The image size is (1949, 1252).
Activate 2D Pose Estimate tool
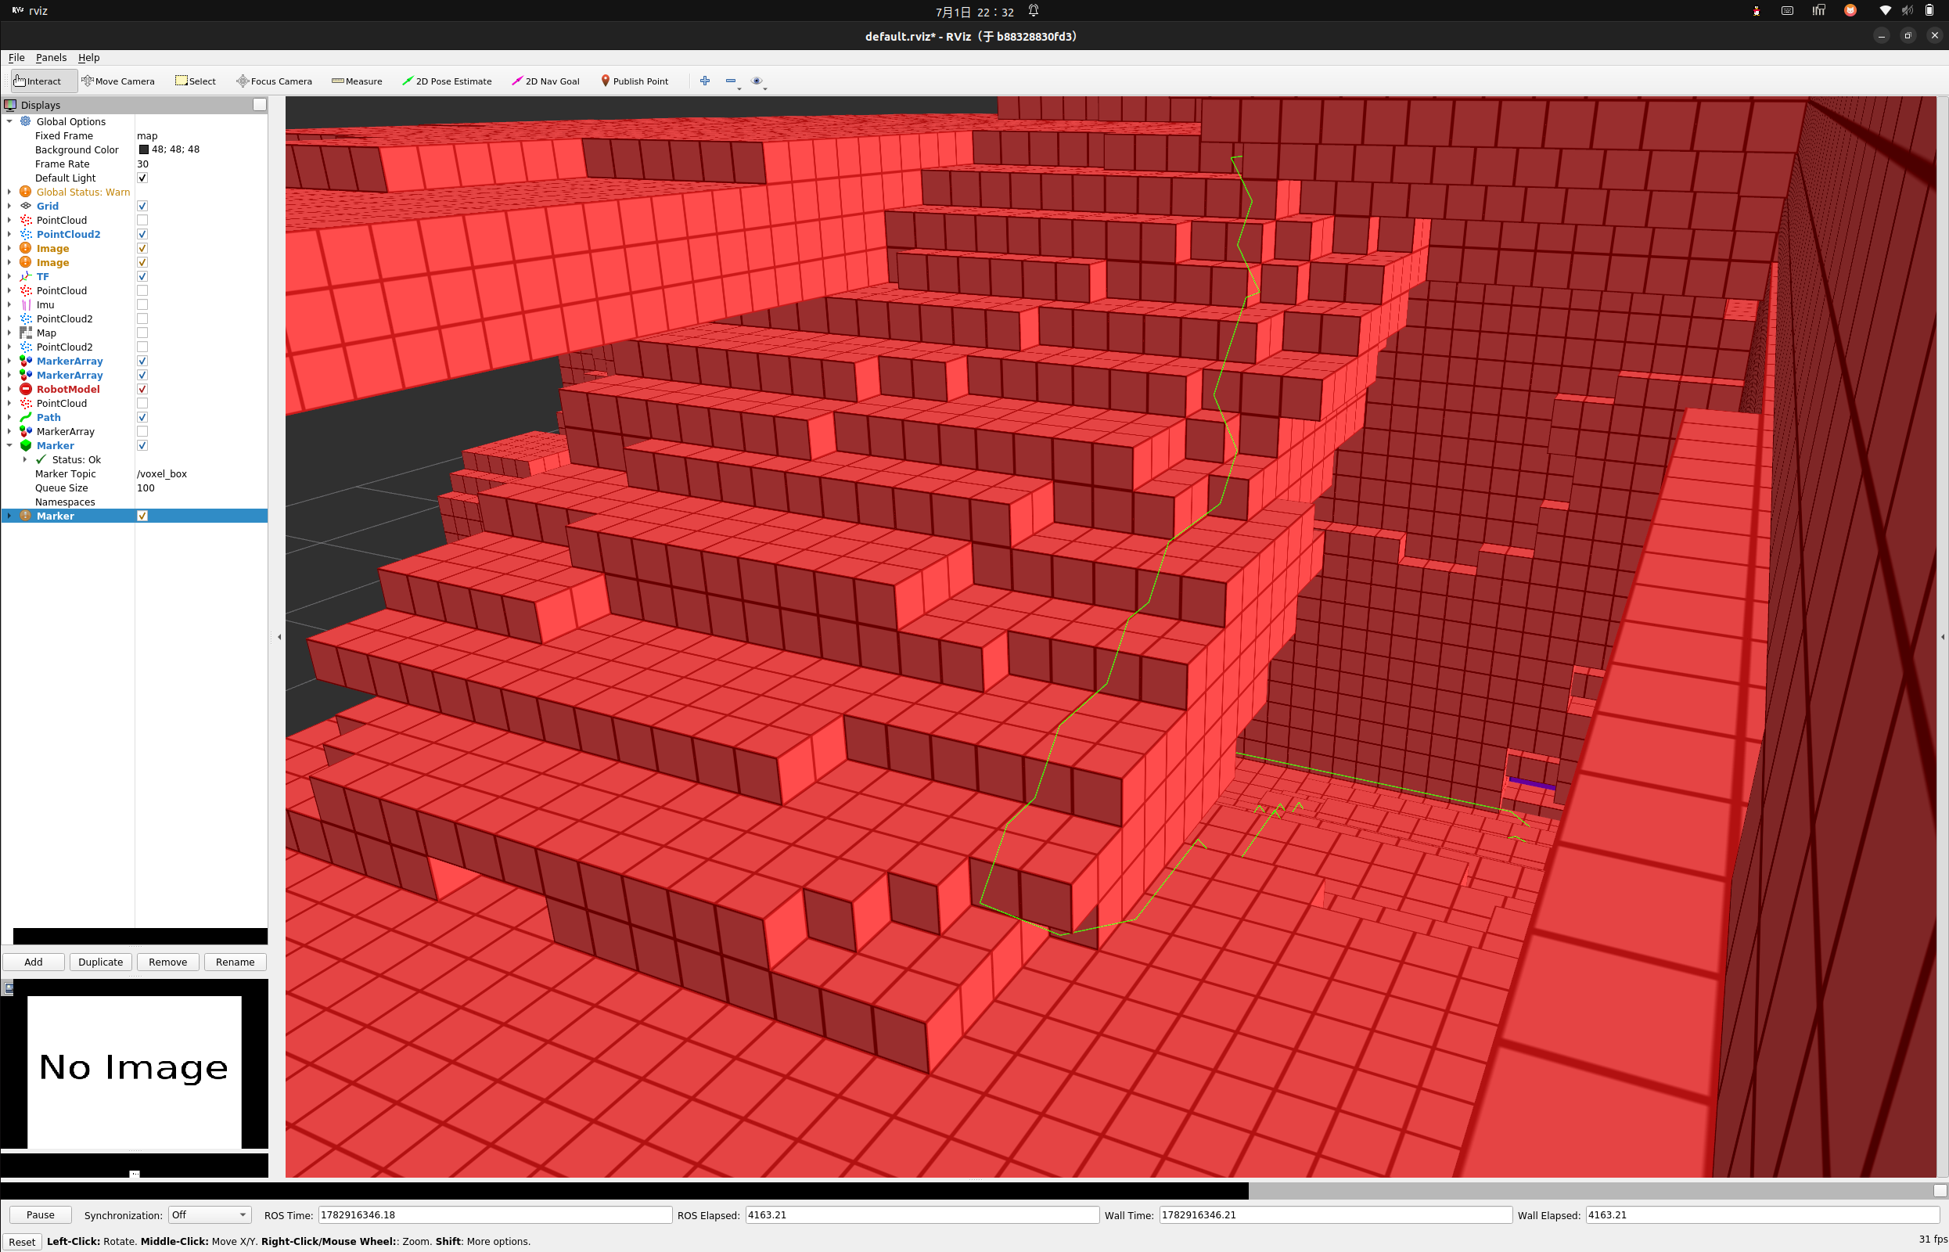447,81
